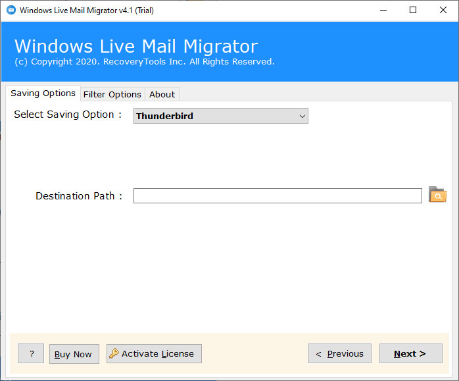The image size is (459, 381).
Task: Go back with the Previous button
Action: click(339, 353)
